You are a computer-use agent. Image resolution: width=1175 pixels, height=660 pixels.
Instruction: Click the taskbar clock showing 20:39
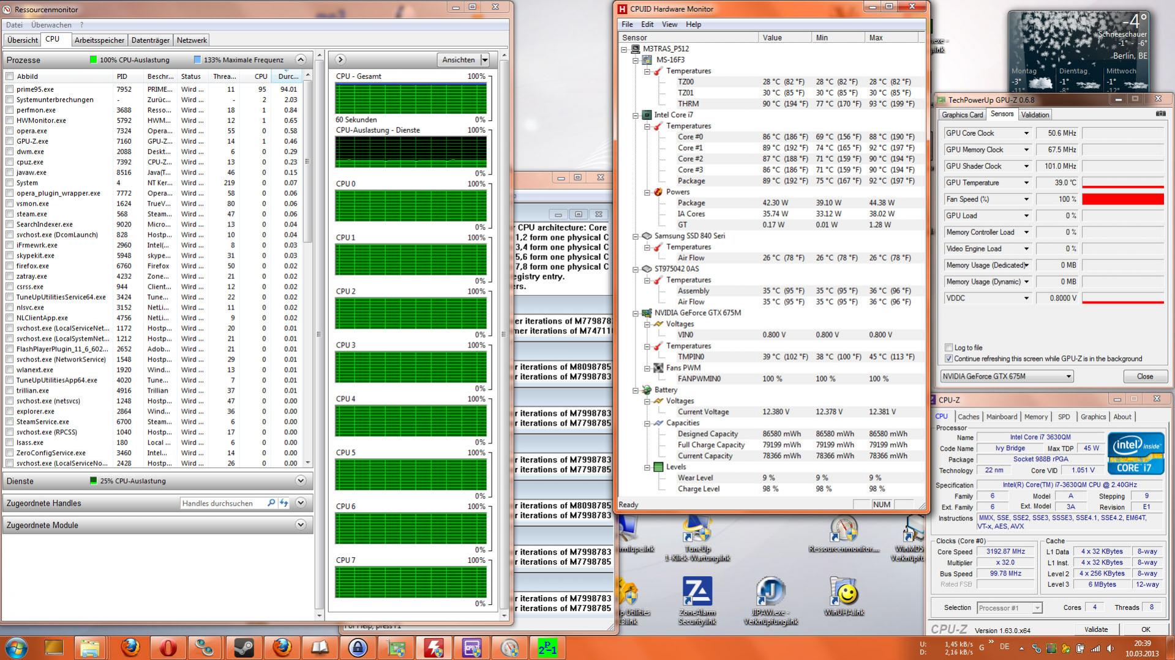click(1142, 643)
